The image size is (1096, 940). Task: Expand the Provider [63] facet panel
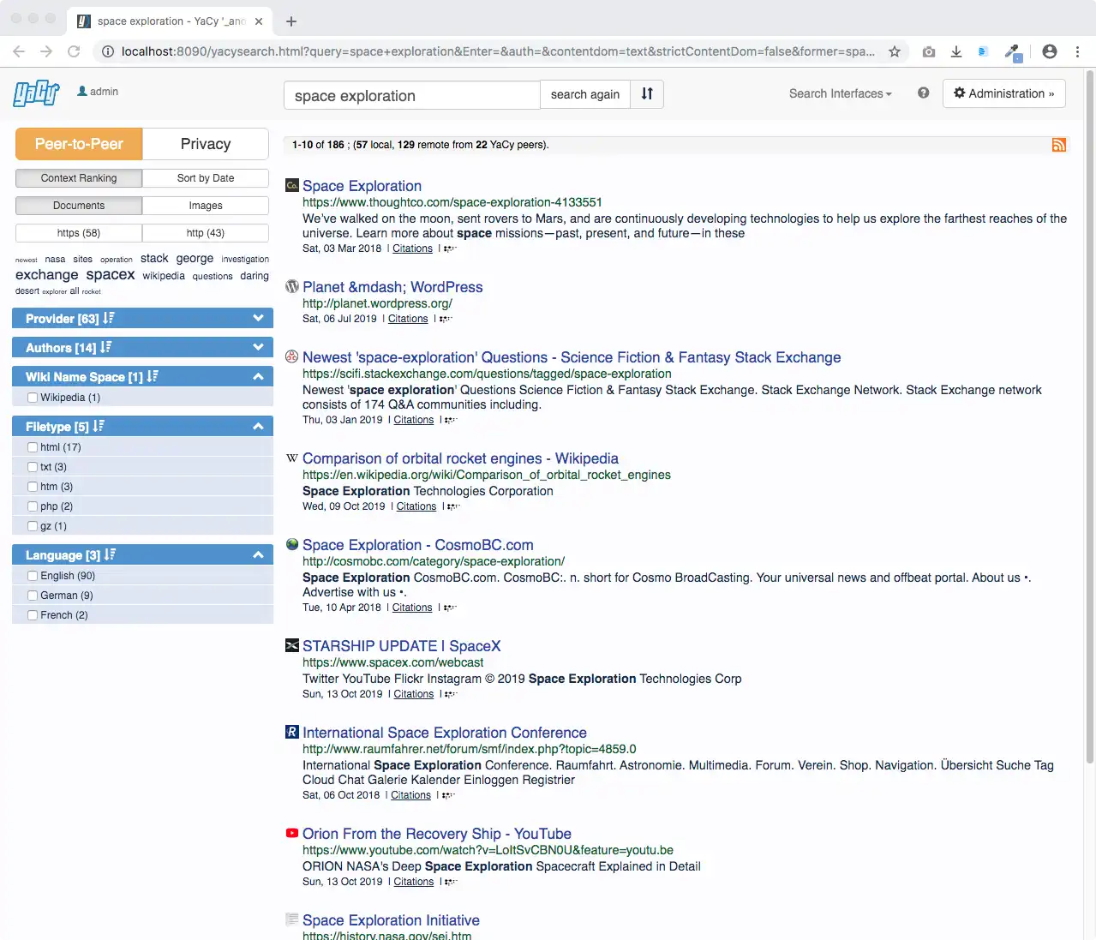click(258, 318)
